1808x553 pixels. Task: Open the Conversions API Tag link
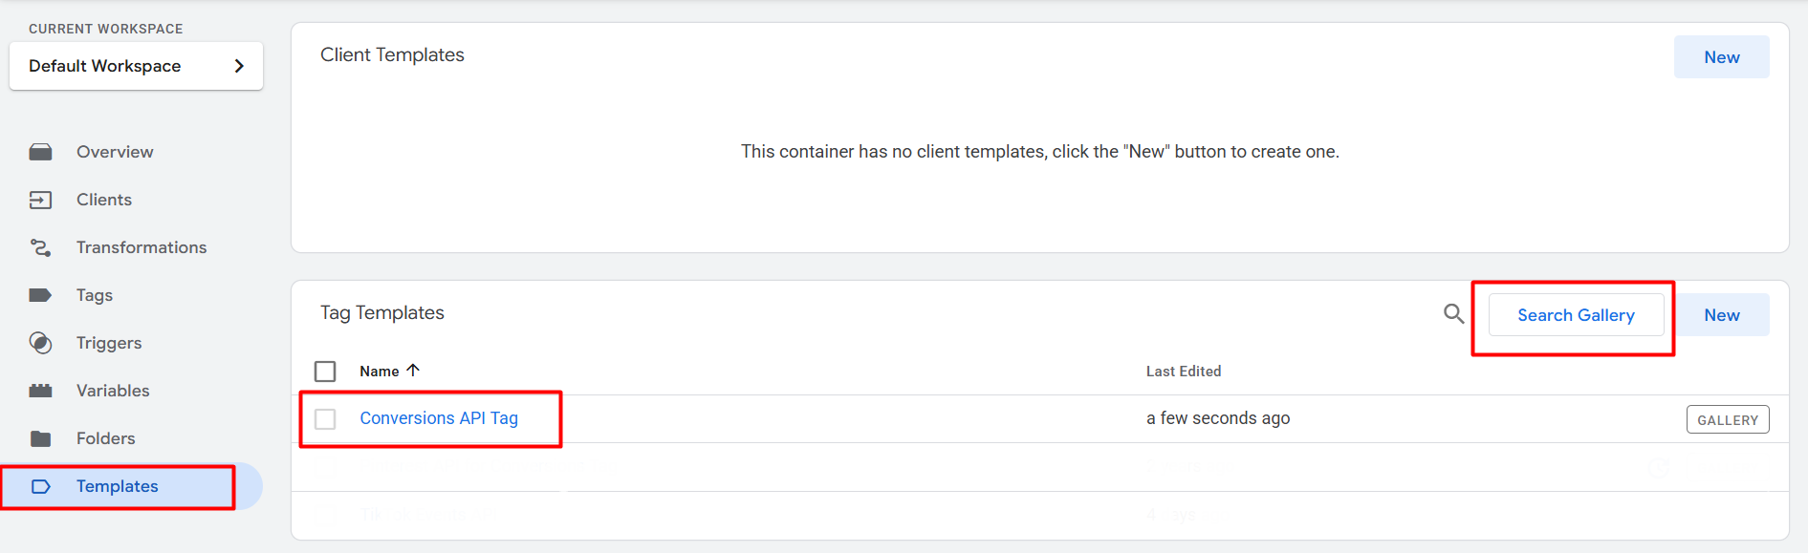439,418
